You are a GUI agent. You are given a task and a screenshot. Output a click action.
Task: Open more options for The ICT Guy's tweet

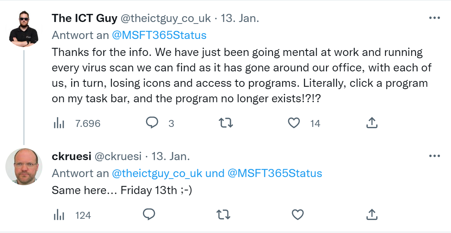pos(434,18)
